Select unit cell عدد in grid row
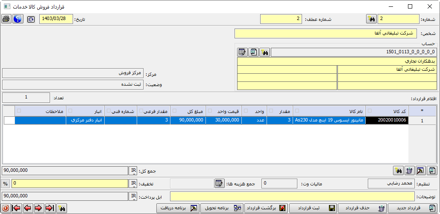Image resolution: width=440 pixels, height=214 pixels. (254, 121)
